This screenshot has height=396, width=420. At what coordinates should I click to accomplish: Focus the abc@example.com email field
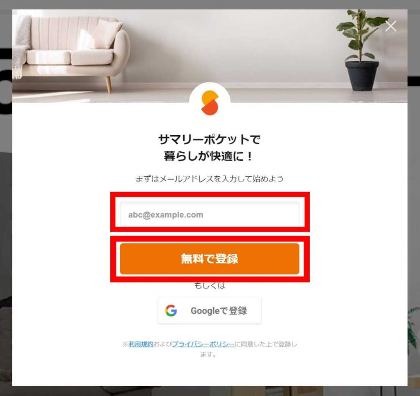coord(210,214)
